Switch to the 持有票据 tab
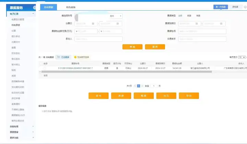This screenshot has height=144, width=247. pos(48,7)
